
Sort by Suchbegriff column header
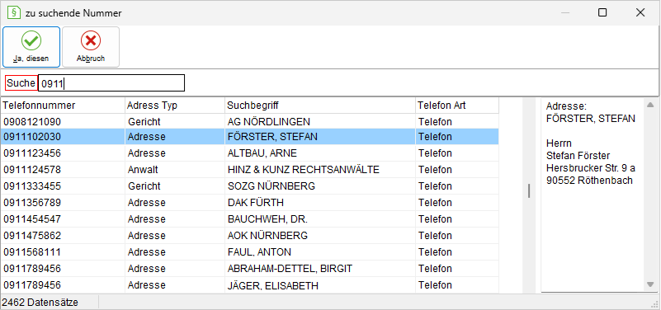pyautogui.click(x=320, y=106)
